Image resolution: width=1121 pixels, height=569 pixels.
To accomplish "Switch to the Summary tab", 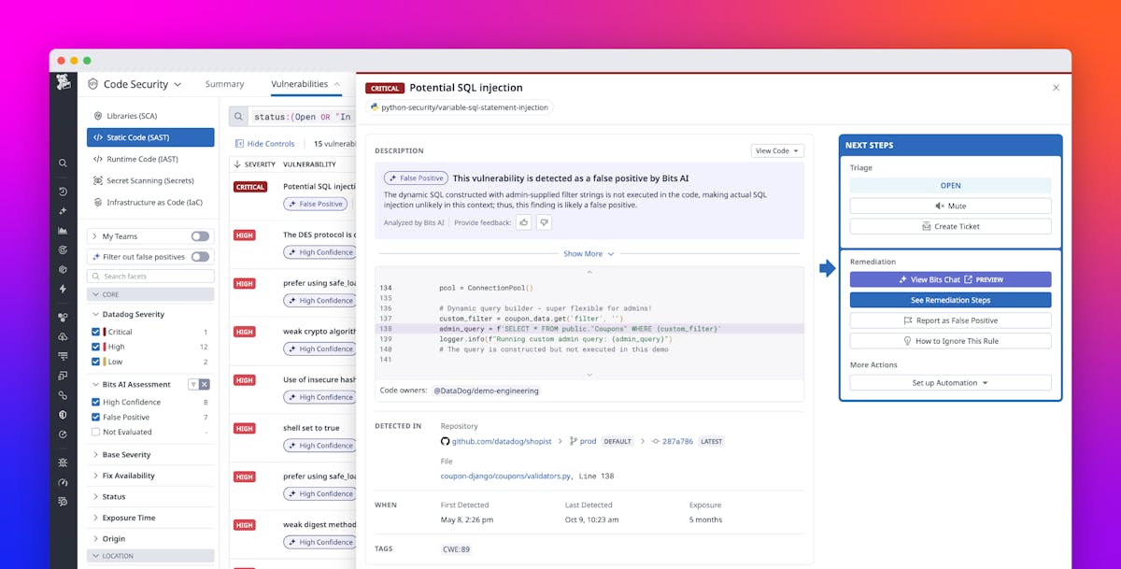I will 224,83.
